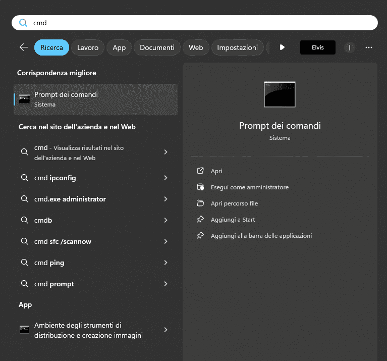The width and height of the screenshot is (387, 361).
Task: Expand the cmd ipconfig suggestion chevron
Action: point(165,178)
